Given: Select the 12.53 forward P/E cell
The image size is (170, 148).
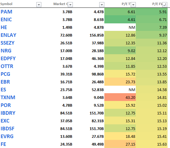Looking at the screenshot, I should click(152, 66).
